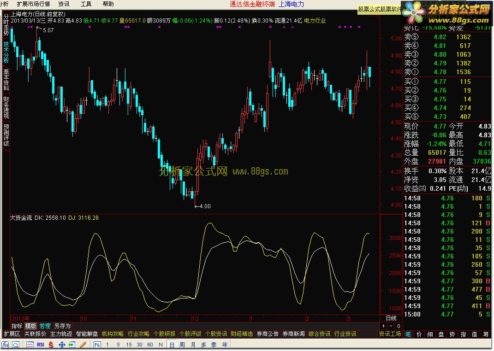Open the 综合资讯 tab
The width and height of the screenshot is (494, 351).
(320, 334)
